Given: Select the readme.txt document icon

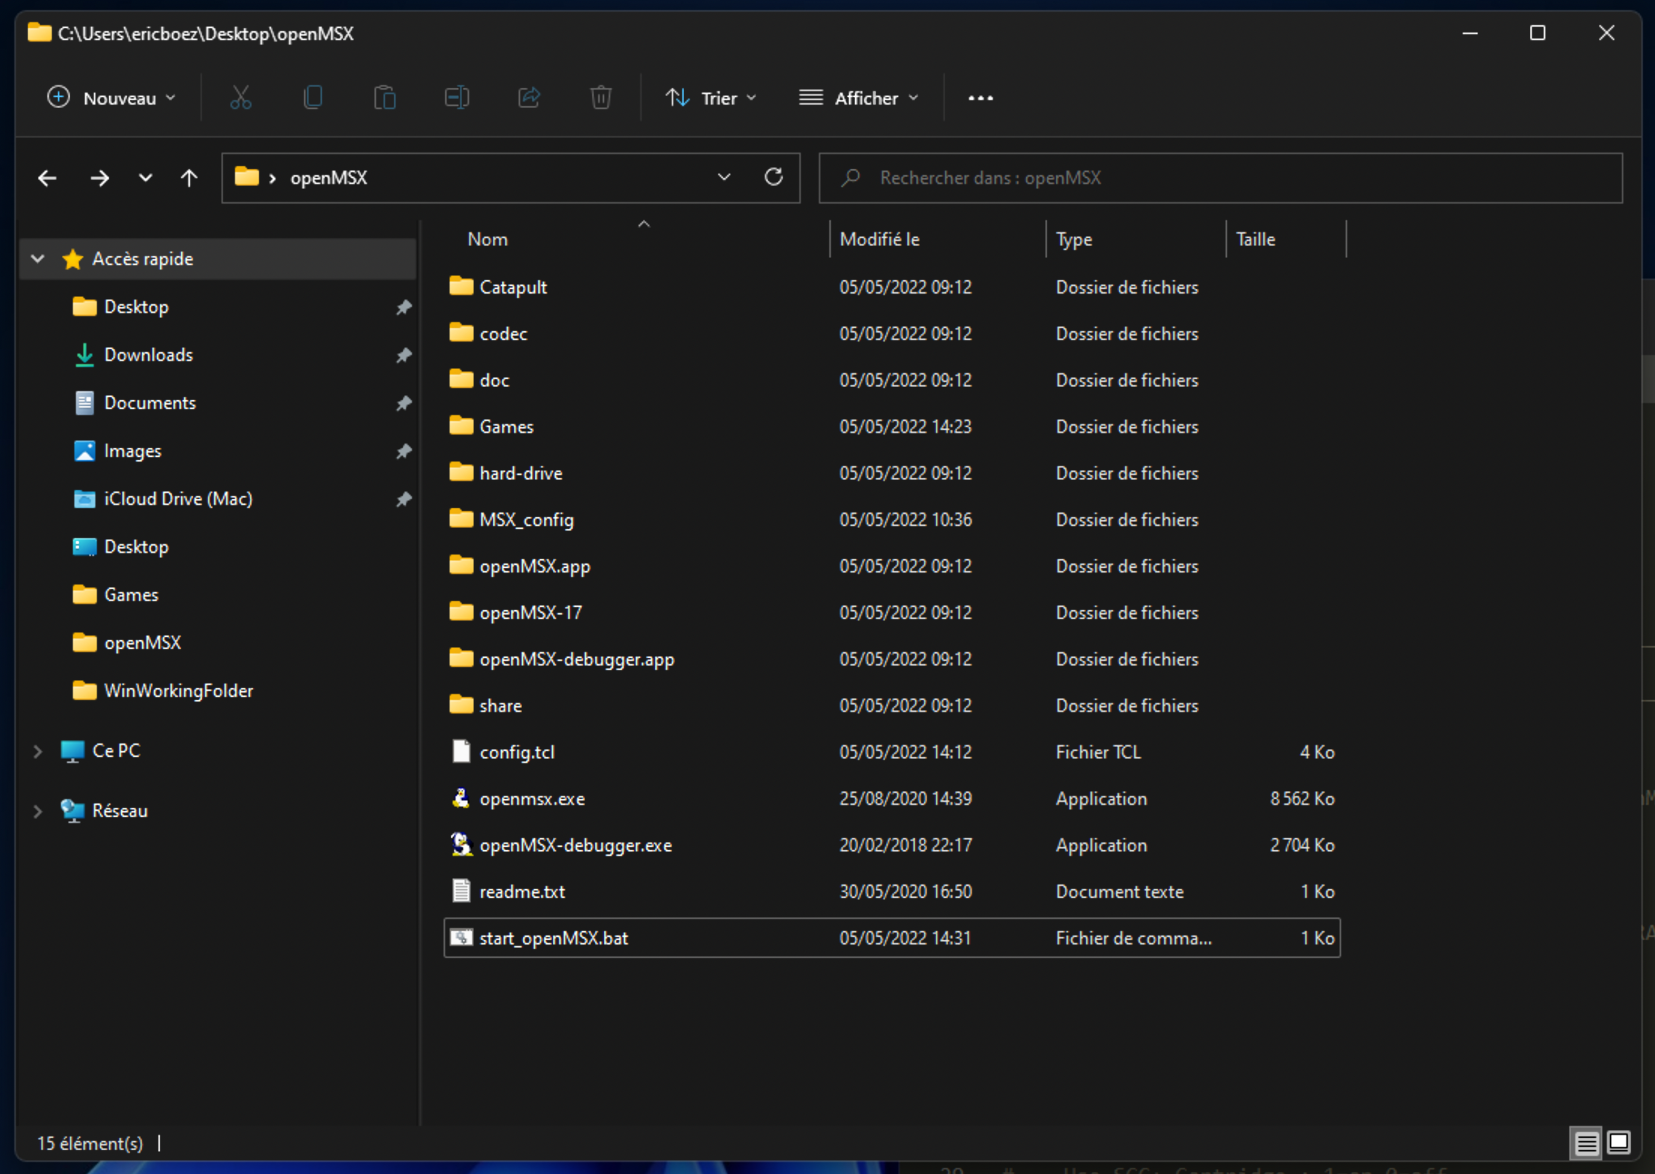Looking at the screenshot, I should [461, 890].
